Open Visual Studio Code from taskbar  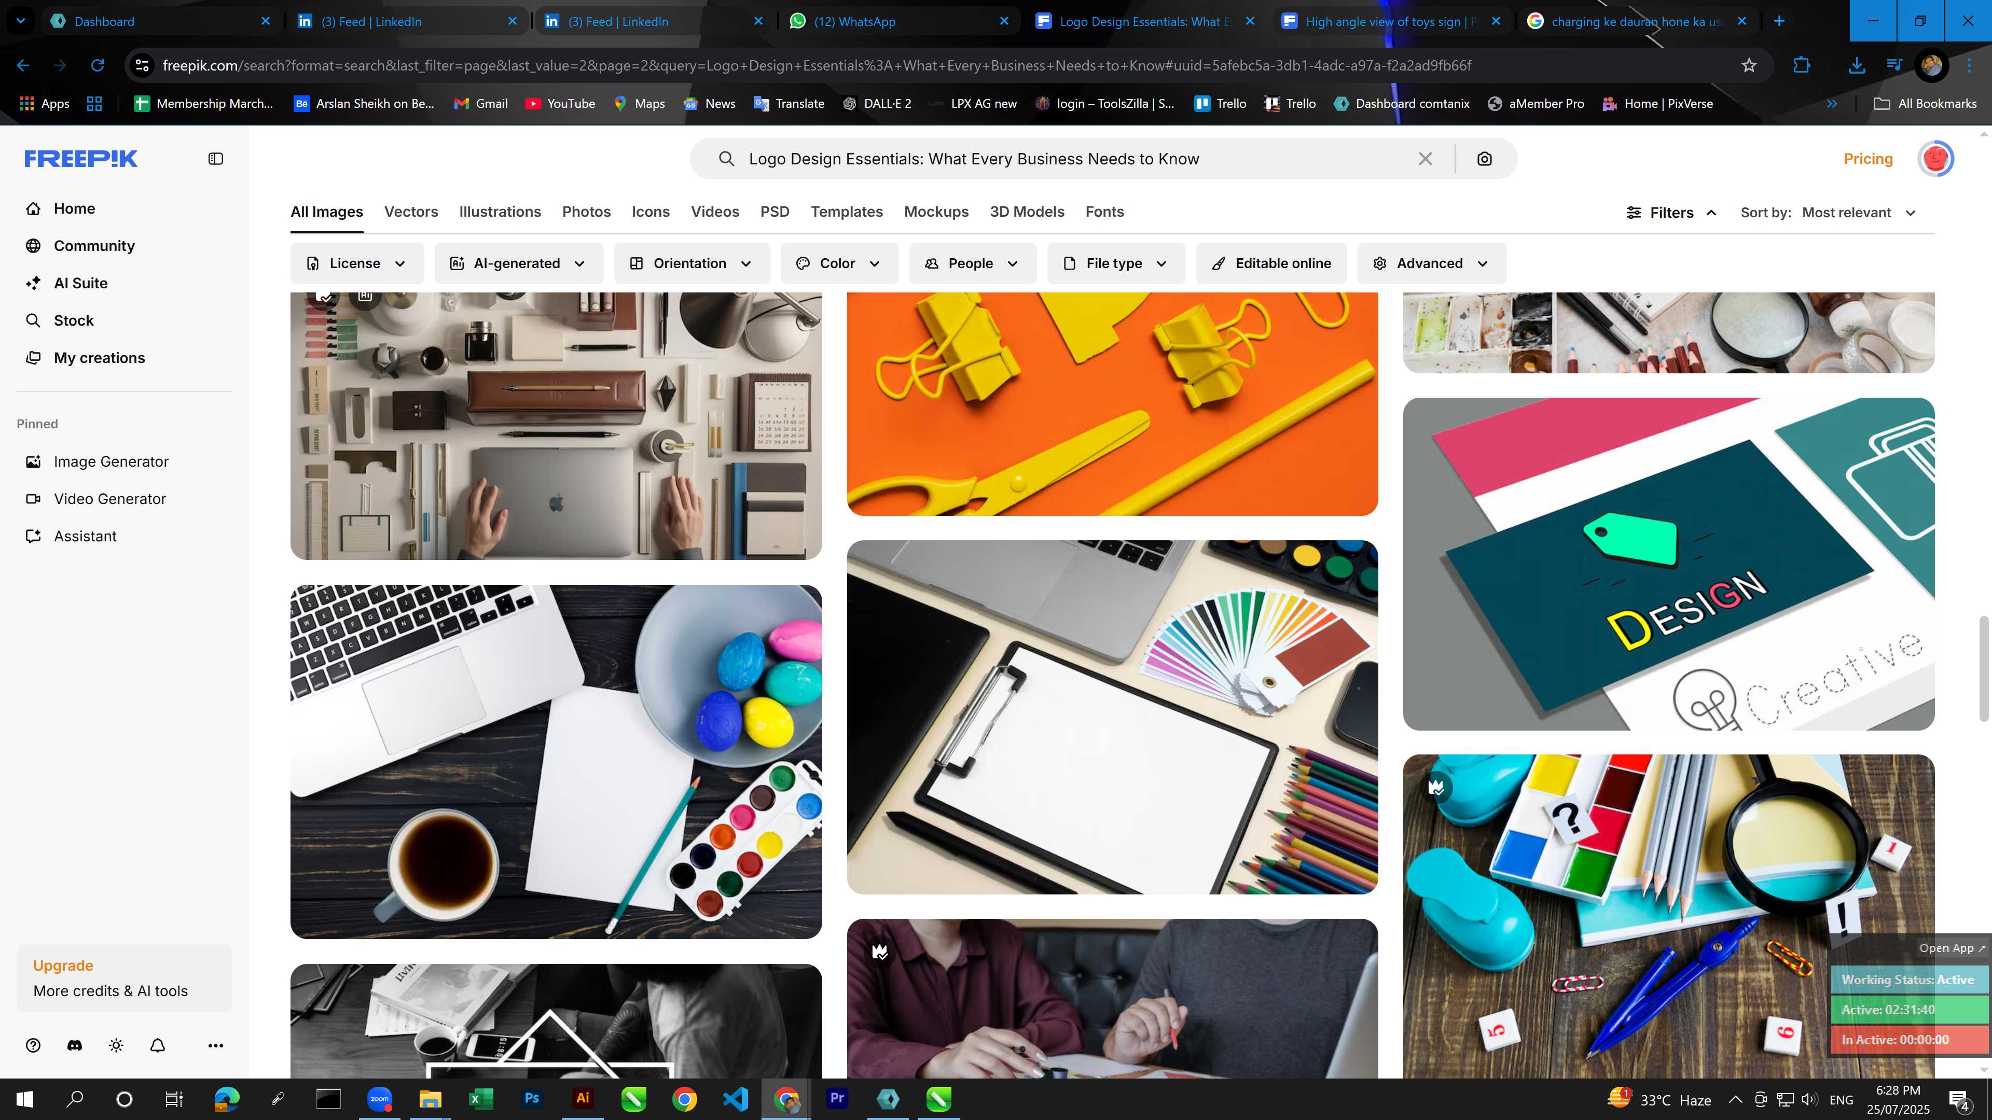(x=736, y=1098)
